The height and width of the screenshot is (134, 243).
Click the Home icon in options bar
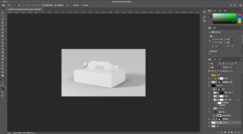pyautogui.click(x=4, y=5)
